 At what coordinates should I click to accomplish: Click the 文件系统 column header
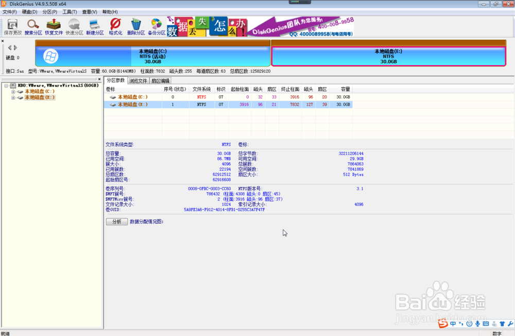point(202,89)
